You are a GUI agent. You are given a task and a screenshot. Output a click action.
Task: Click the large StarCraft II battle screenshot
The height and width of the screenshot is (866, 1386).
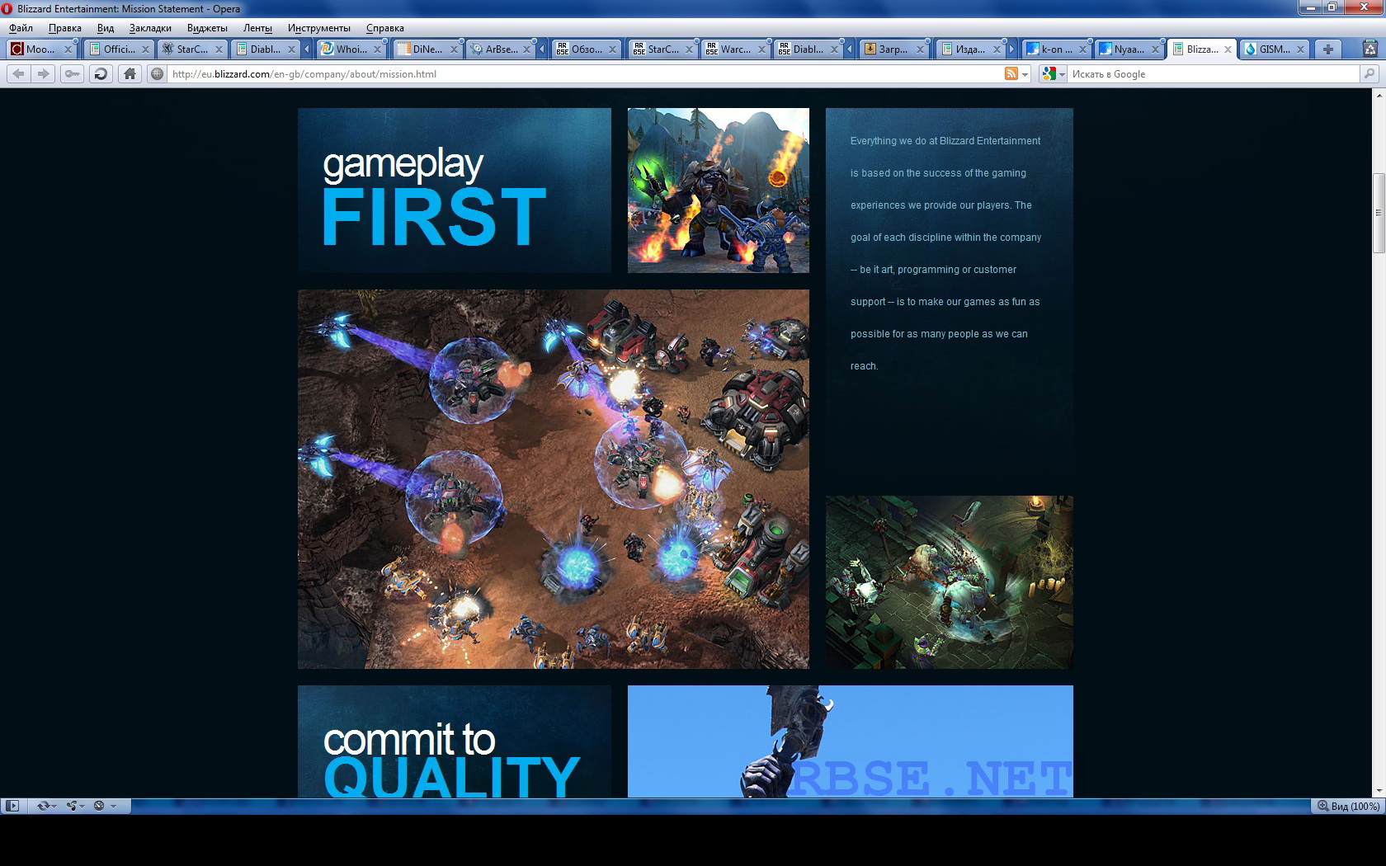[553, 478]
